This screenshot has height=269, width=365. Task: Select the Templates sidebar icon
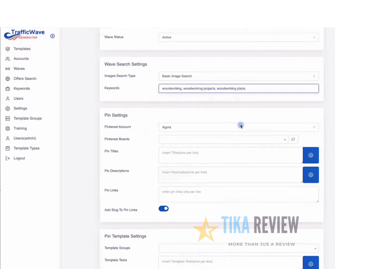point(7,49)
